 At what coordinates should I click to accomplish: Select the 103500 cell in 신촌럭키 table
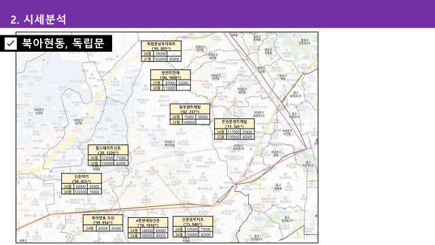point(80,192)
